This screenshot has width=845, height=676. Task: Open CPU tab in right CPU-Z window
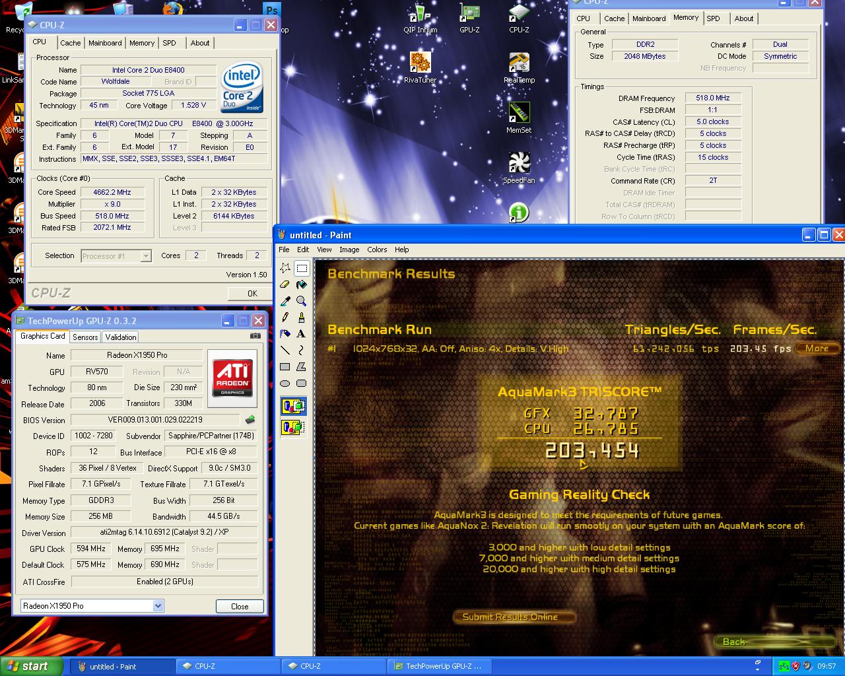pos(584,18)
